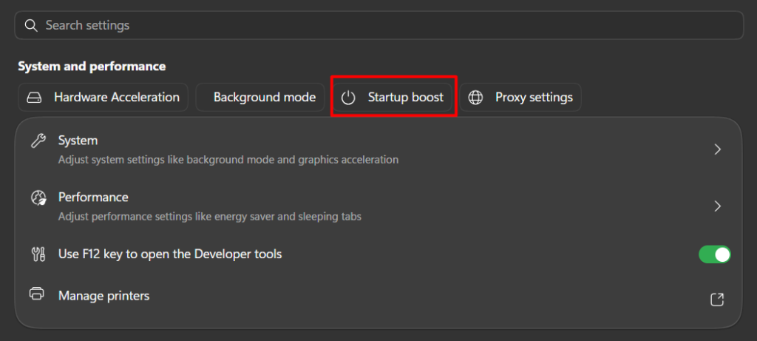Image resolution: width=757 pixels, height=341 pixels.
Task: Click the magnifier icon in the search box
Action: [31, 25]
